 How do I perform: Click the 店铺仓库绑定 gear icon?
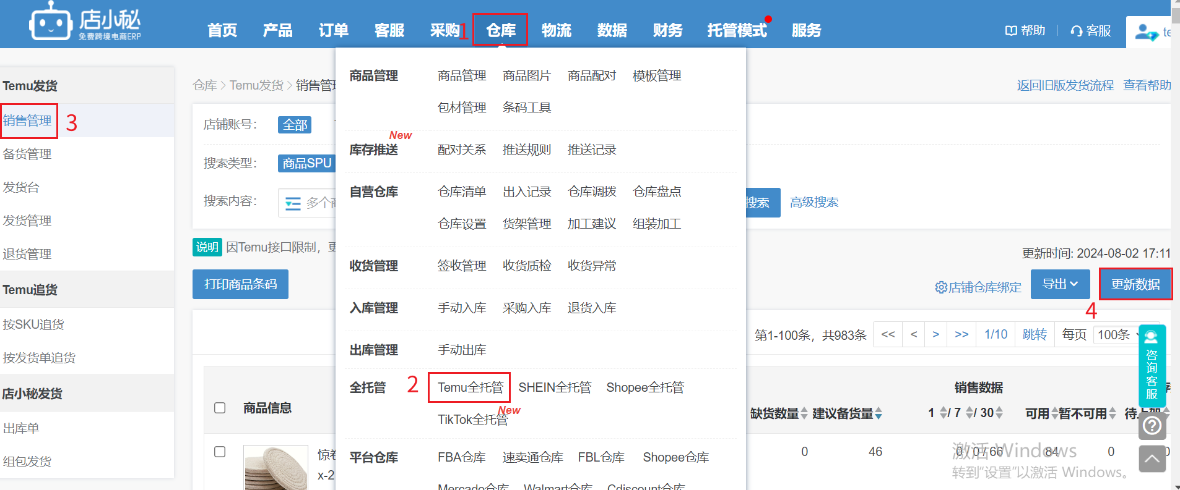(x=941, y=287)
